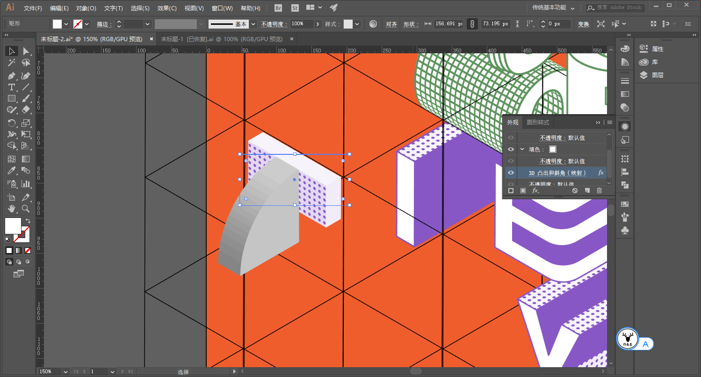
Task: Clear appearance using the no-symbol icon
Action: point(575,190)
